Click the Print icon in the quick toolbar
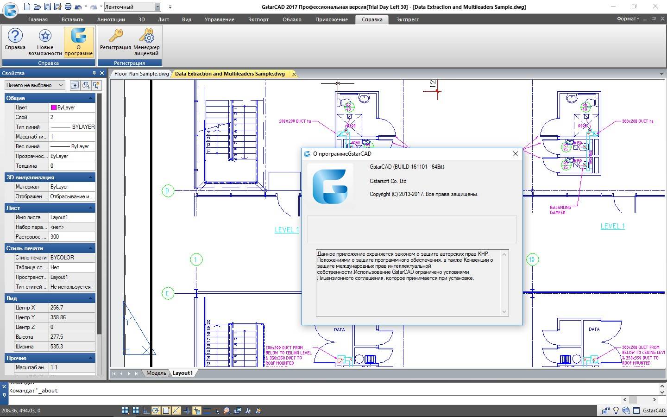This screenshot has width=667, height=417. coord(68,6)
